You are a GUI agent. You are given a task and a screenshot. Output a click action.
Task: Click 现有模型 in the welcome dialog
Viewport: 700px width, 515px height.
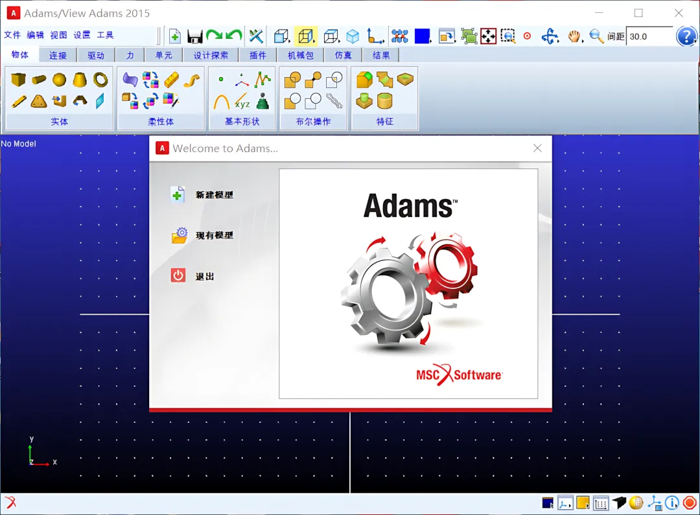pos(202,235)
